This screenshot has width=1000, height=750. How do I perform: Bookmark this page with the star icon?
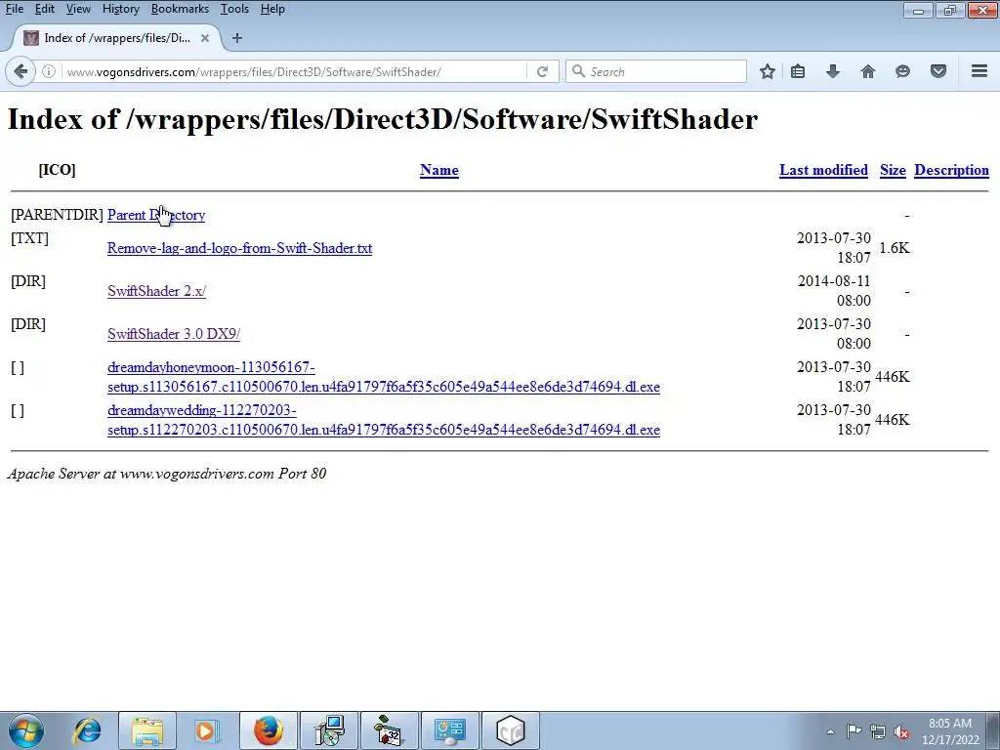click(x=768, y=71)
